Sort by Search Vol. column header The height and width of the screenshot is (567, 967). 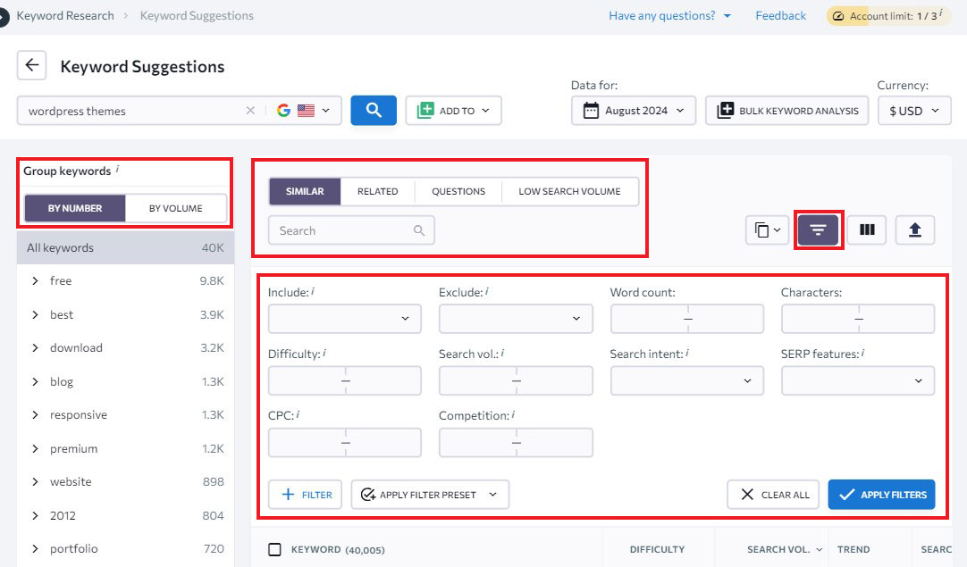(785, 549)
